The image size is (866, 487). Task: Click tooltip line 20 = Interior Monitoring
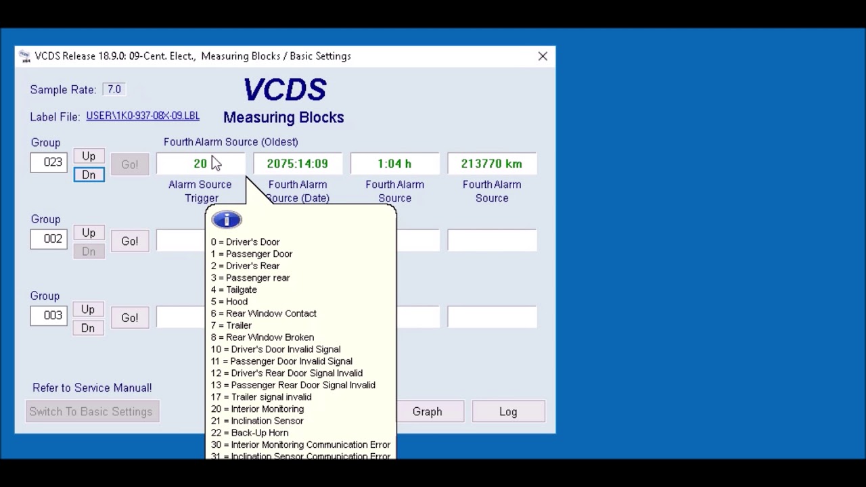coord(257,409)
